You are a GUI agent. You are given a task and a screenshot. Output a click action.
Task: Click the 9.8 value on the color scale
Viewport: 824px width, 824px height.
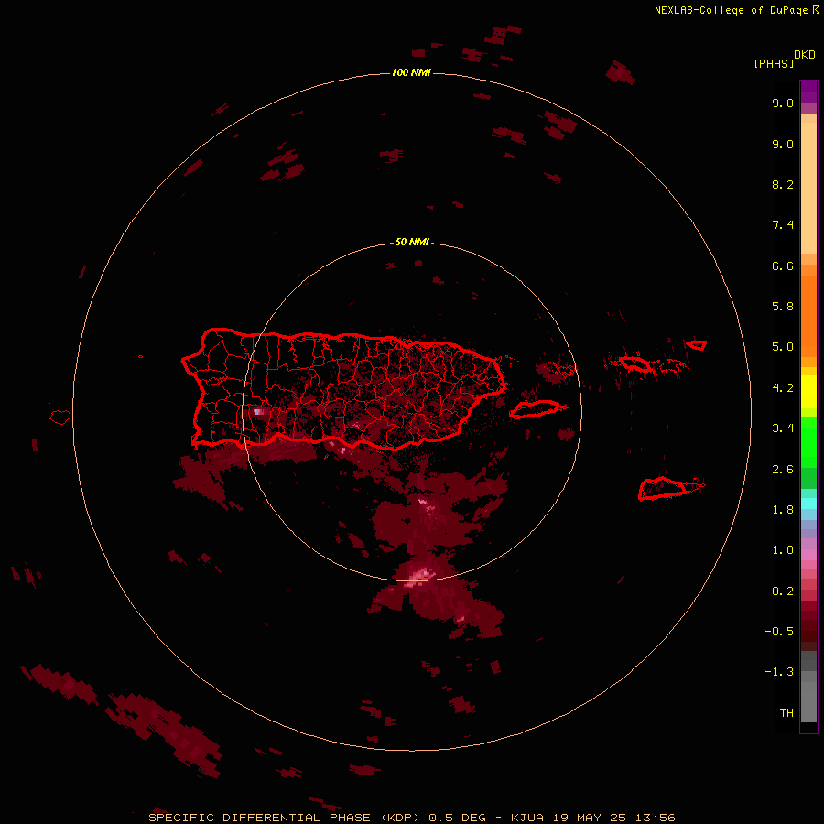point(783,103)
